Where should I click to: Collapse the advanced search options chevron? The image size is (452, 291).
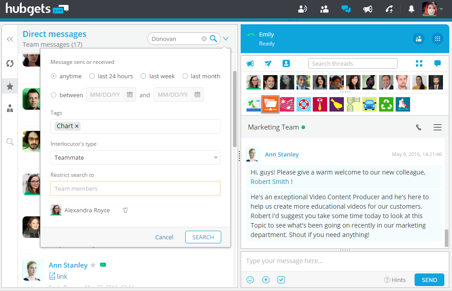tap(226, 39)
